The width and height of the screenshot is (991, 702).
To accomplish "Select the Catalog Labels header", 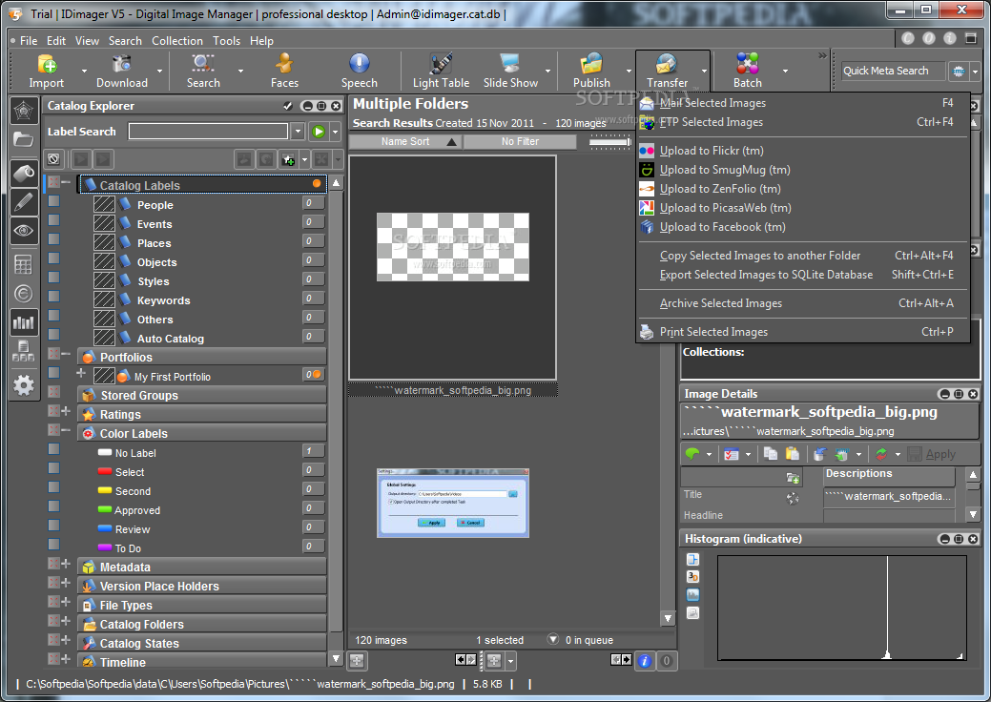I will [202, 184].
